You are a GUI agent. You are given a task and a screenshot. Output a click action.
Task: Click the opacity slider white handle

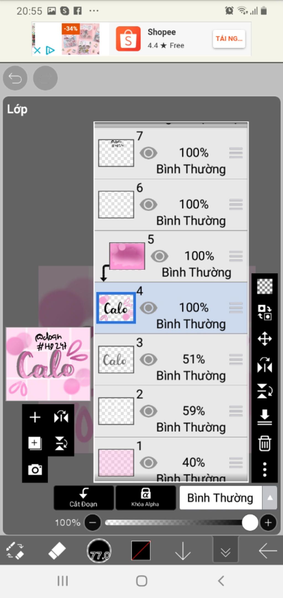(250, 522)
